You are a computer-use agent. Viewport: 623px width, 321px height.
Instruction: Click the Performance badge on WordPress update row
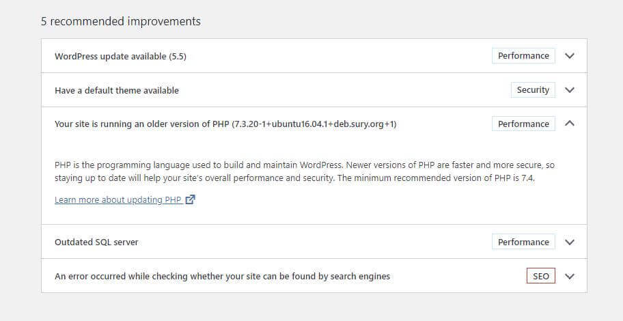(523, 56)
